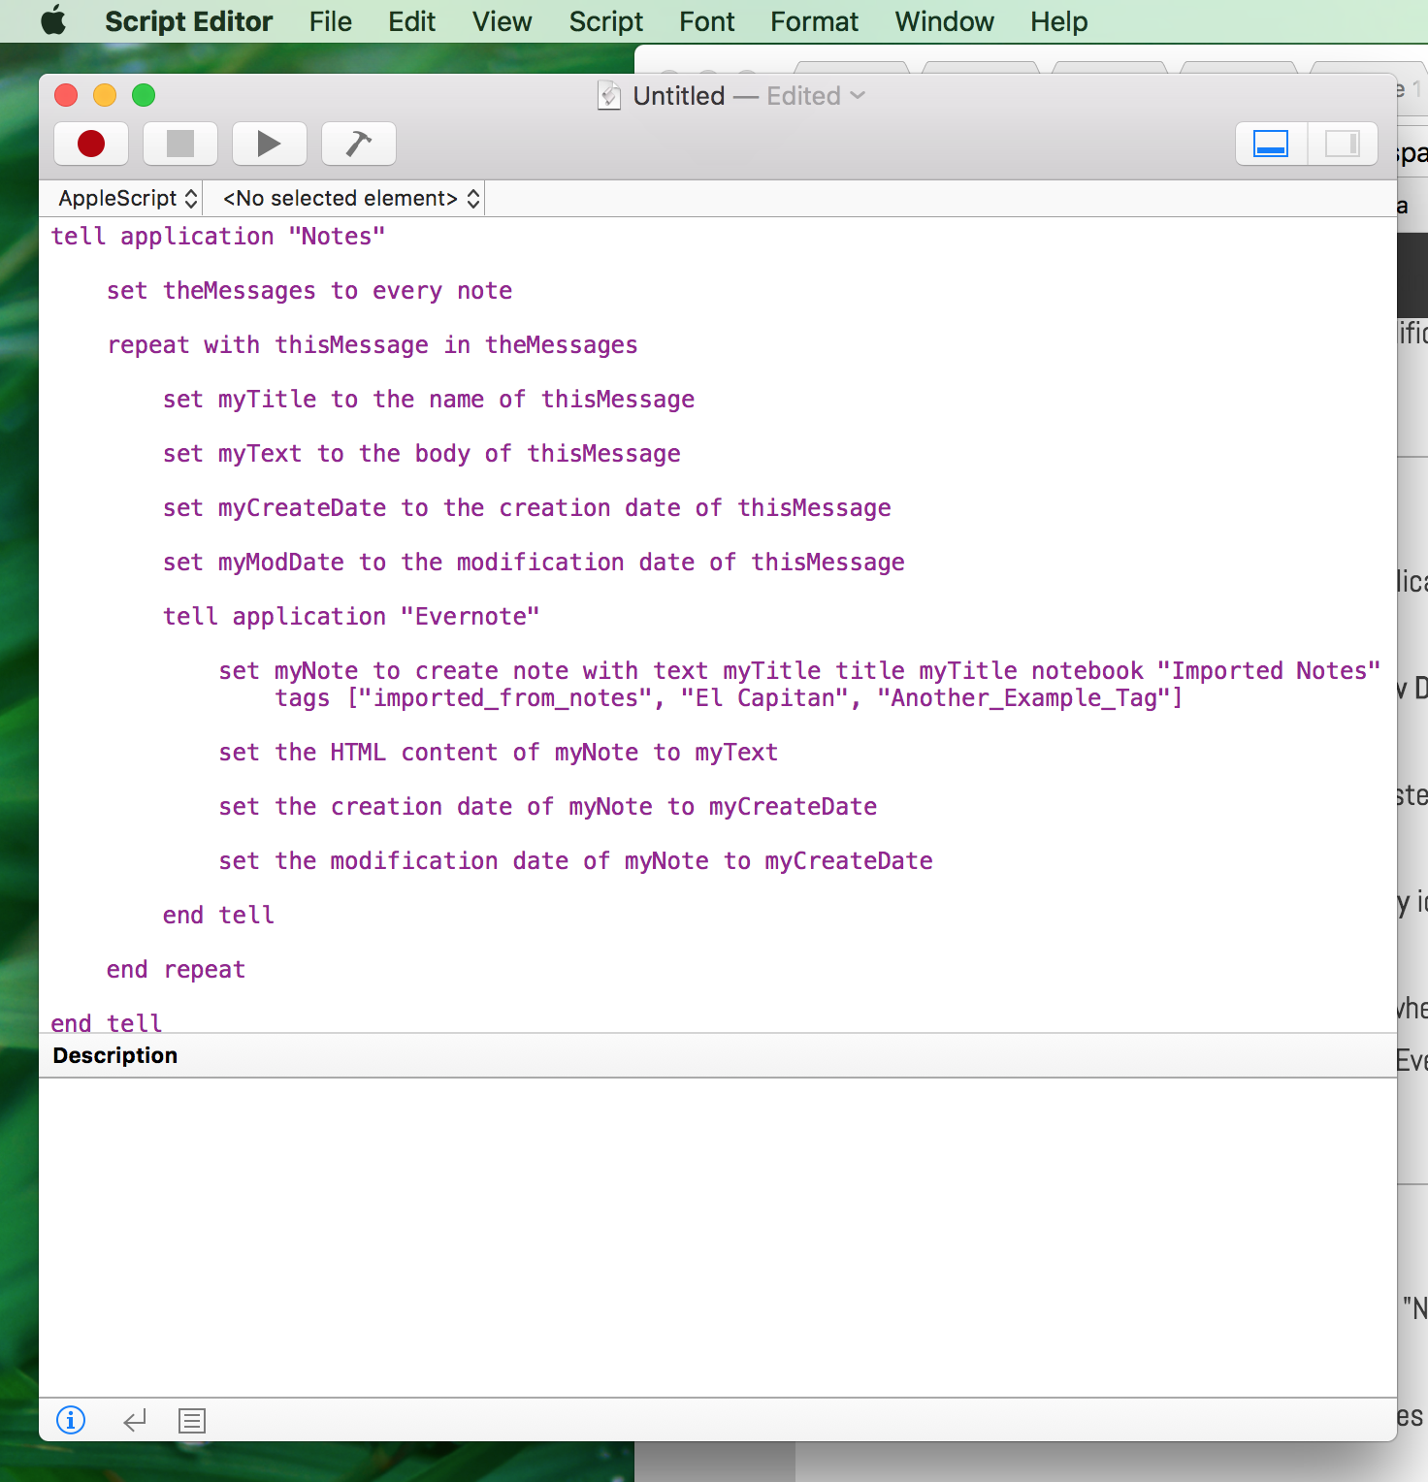Click inside the empty Description text area
The width and height of the screenshot is (1428, 1482).
click(x=718, y=1237)
